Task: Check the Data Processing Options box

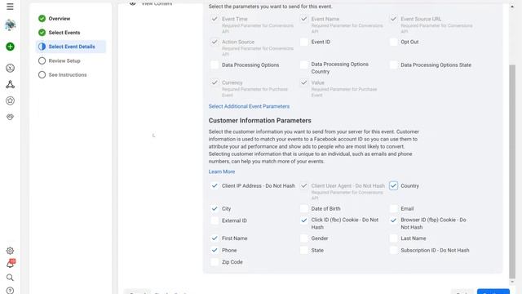Action: pyautogui.click(x=215, y=65)
